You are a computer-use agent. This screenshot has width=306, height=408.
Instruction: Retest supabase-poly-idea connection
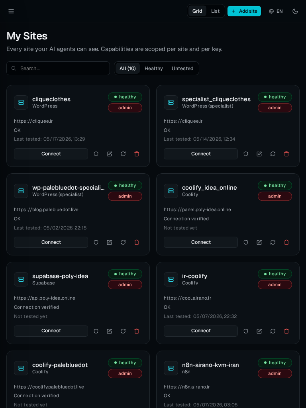tap(123, 331)
